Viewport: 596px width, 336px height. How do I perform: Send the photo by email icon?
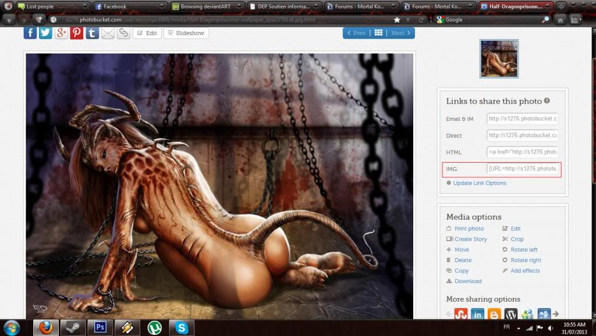(108, 33)
